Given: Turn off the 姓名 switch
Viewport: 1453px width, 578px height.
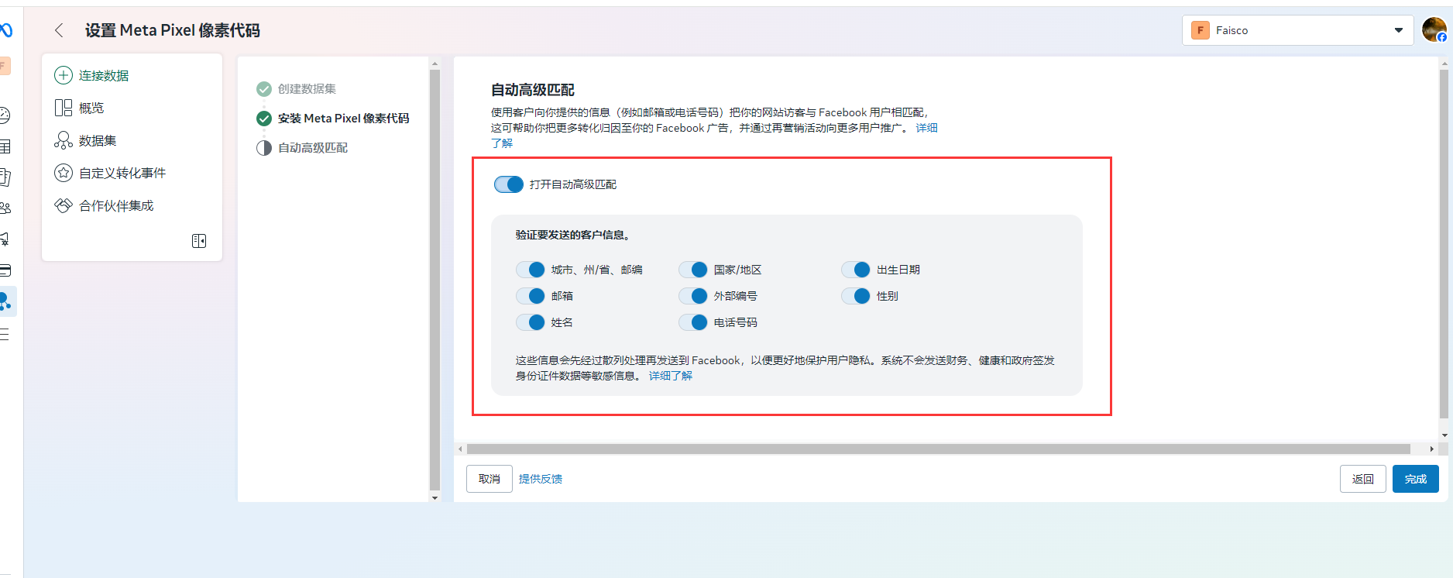Looking at the screenshot, I should 531,322.
